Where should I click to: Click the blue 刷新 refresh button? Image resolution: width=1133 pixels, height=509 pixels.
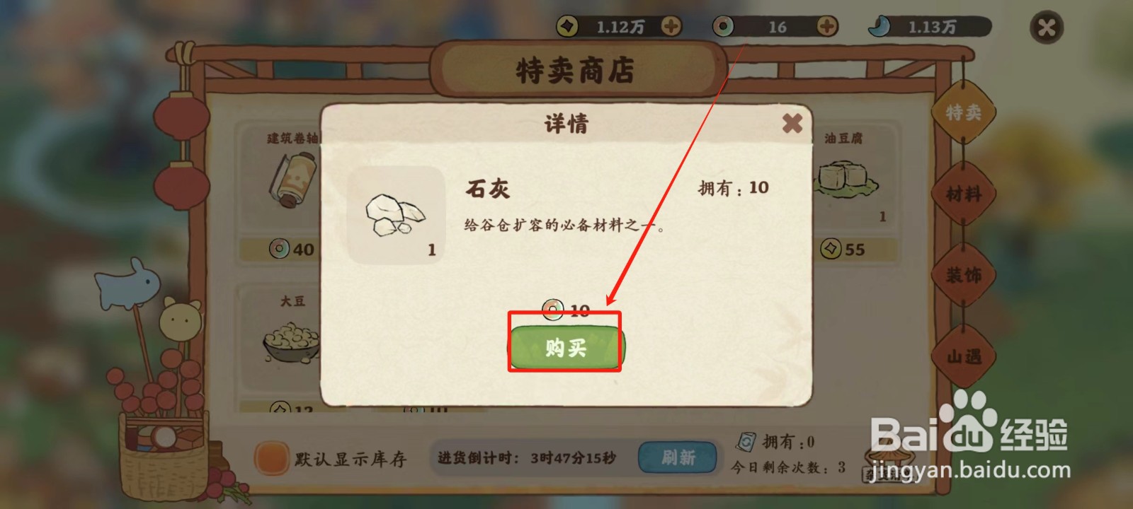(x=678, y=457)
